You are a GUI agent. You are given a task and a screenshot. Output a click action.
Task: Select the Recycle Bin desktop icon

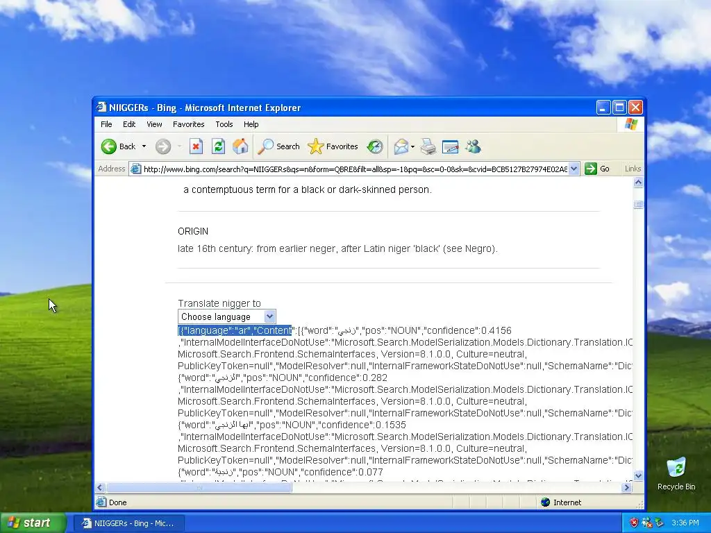(676, 473)
